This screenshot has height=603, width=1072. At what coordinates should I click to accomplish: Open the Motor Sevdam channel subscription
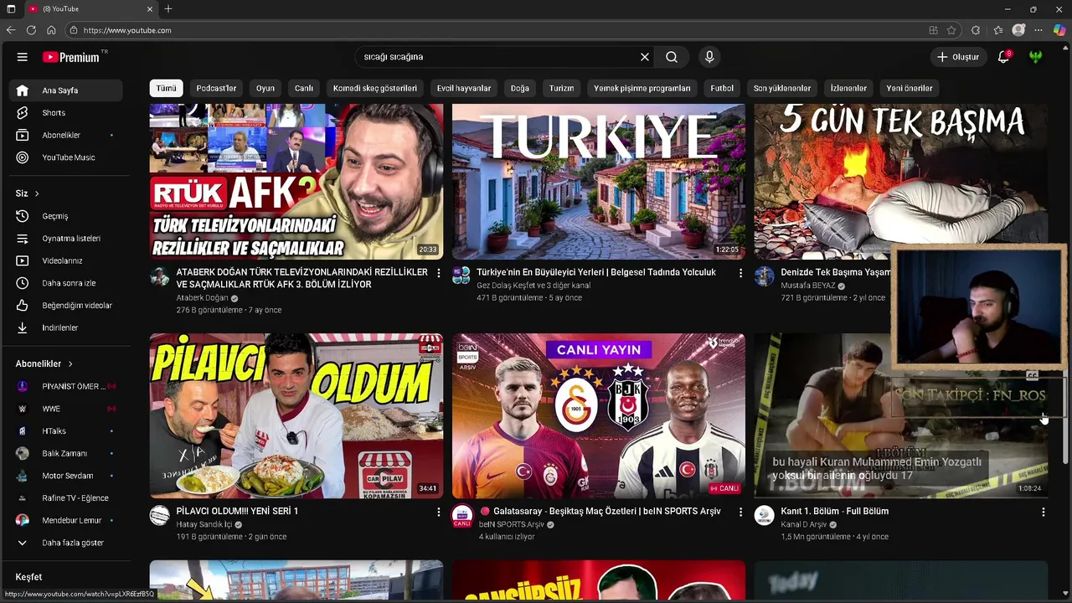pyautogui.click(x=67, y=476)
